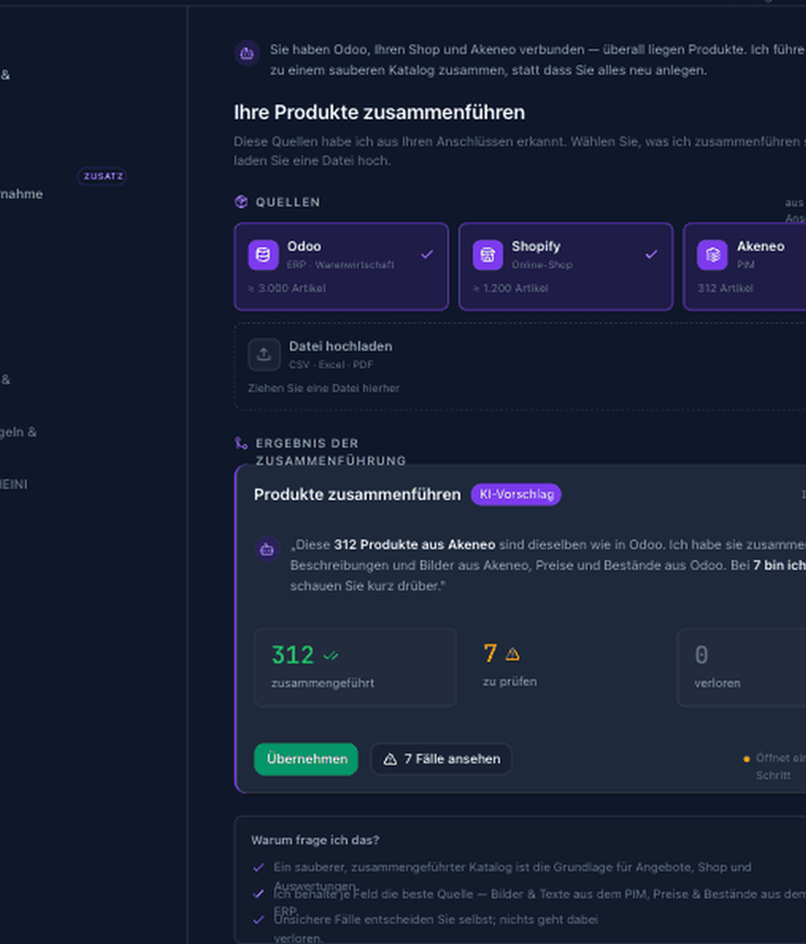This screenshot has width=806, height=944.
Task: Click checkmark beside 'Ein sauberer, zusammengeführter Katalog'
Action: coord(258,867)
